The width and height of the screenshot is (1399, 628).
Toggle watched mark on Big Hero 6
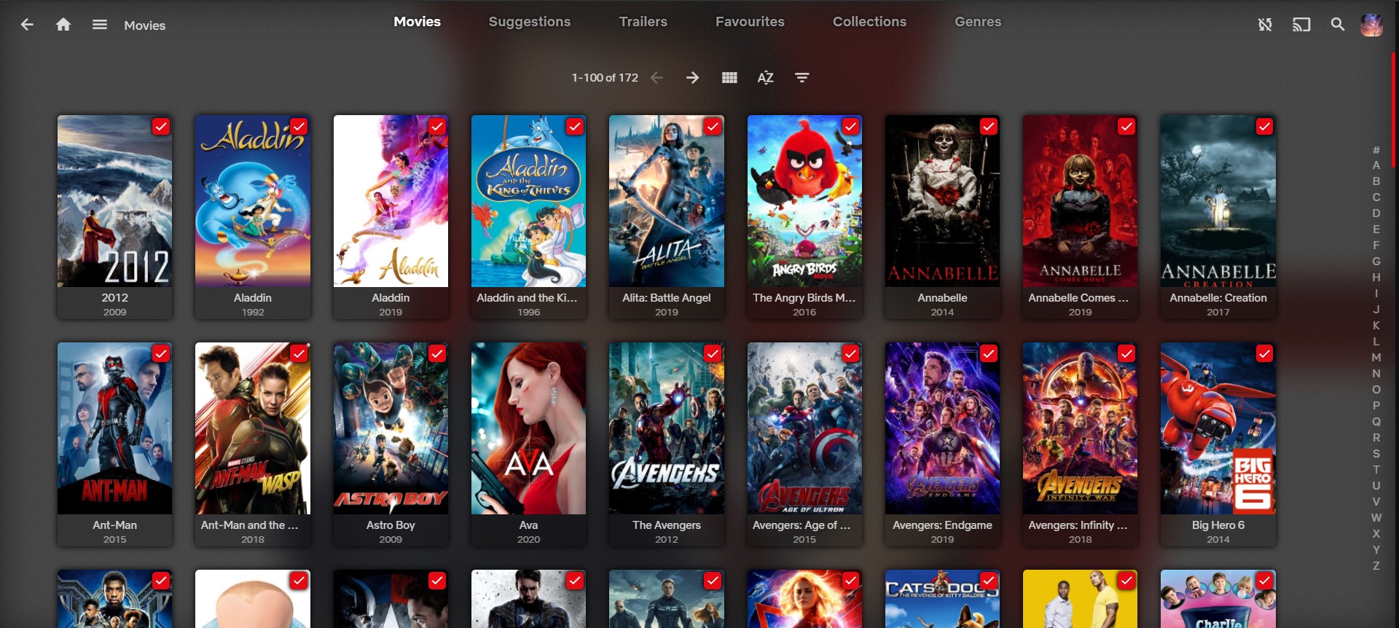pos(1264,354)
